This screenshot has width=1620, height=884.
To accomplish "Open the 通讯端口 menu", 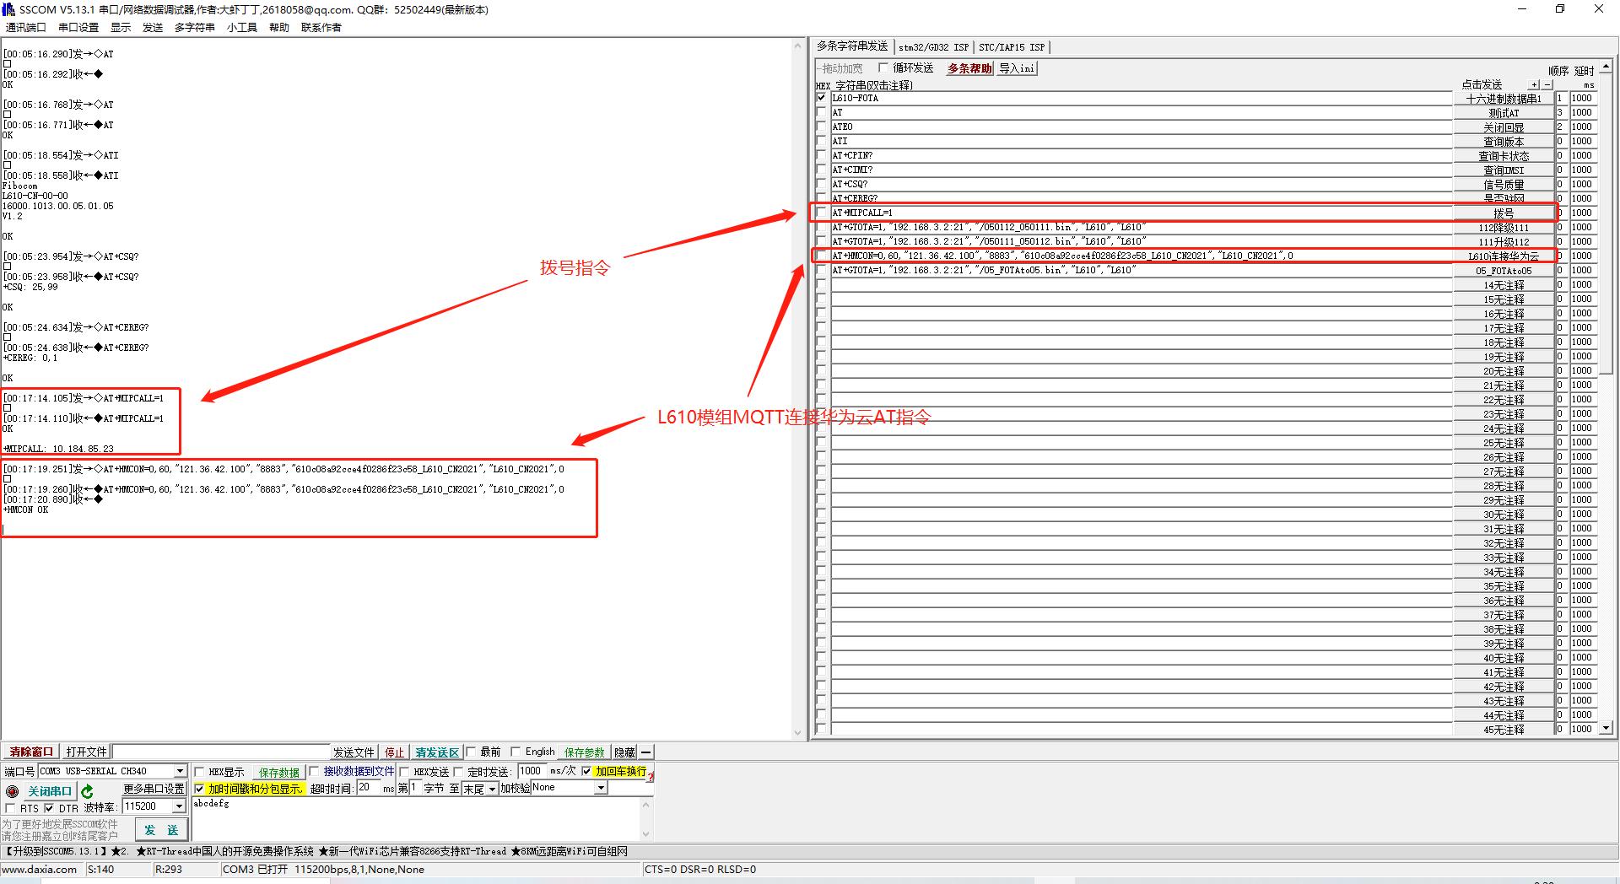I will pyautogui.click(x=25, y=27).
